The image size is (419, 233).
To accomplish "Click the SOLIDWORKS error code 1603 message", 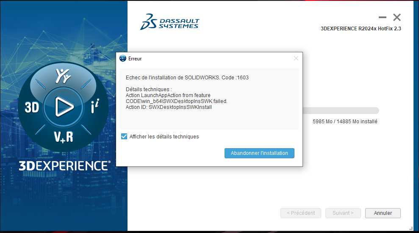I will 187,78.
